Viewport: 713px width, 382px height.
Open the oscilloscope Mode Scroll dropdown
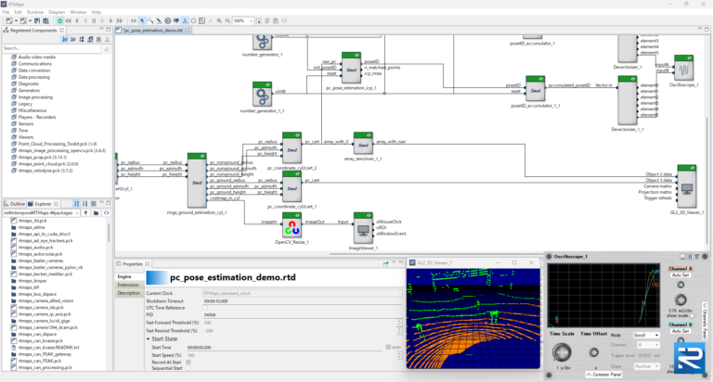(x=646, y=336)
